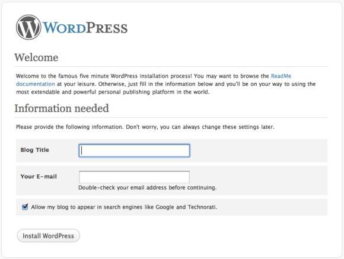This screenshot has height=259, width=344.
Task: Click the Blog Title label
Action: pyautogui.click(x=34, y=150)
